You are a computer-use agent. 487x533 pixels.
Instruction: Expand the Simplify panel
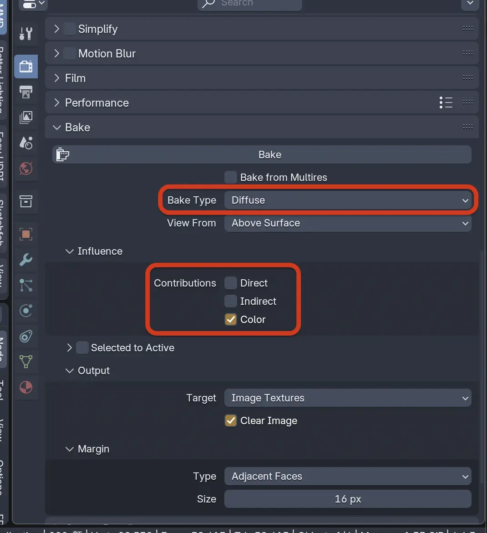(x=57, y=29)
